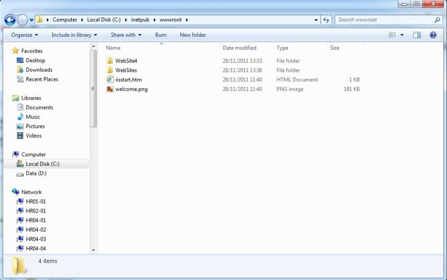Click the folder icon in the address bar

[40, 19]
